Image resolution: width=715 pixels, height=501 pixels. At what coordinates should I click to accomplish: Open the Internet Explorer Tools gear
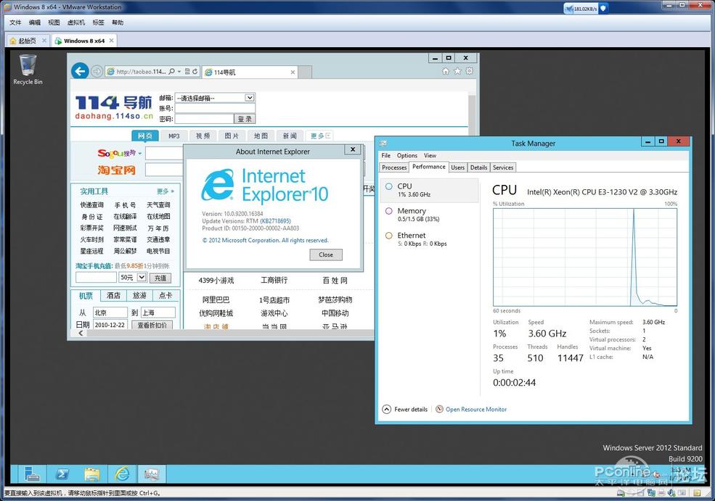point(469,71)
